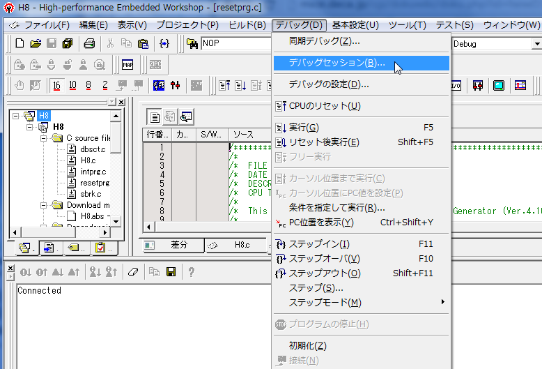Click the Paste clipboard icon
Viewport: 542px width, 369px height.
pos(143,43)
